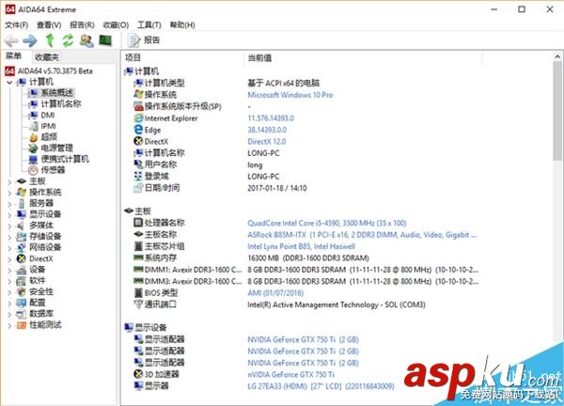The height and width of the screenshot is (406, 564).
Task: Open the 帮助(H) menu
Action: [182, 24]
